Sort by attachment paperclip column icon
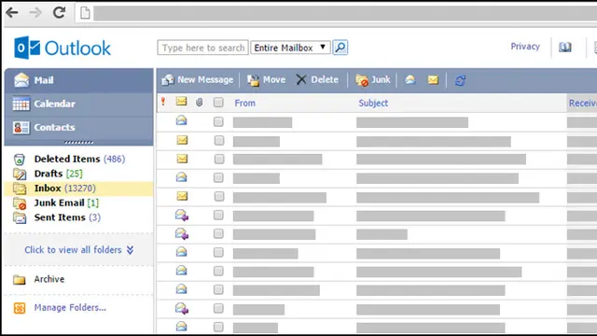The width and height of the screenshot is (597, 336). tap(199, 102)
